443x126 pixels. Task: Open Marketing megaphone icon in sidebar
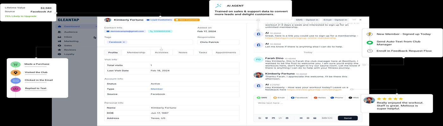pyautogui.click(x=59, y=41)
